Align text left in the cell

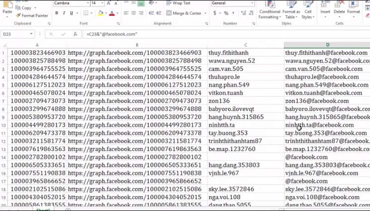click(126, 13)
